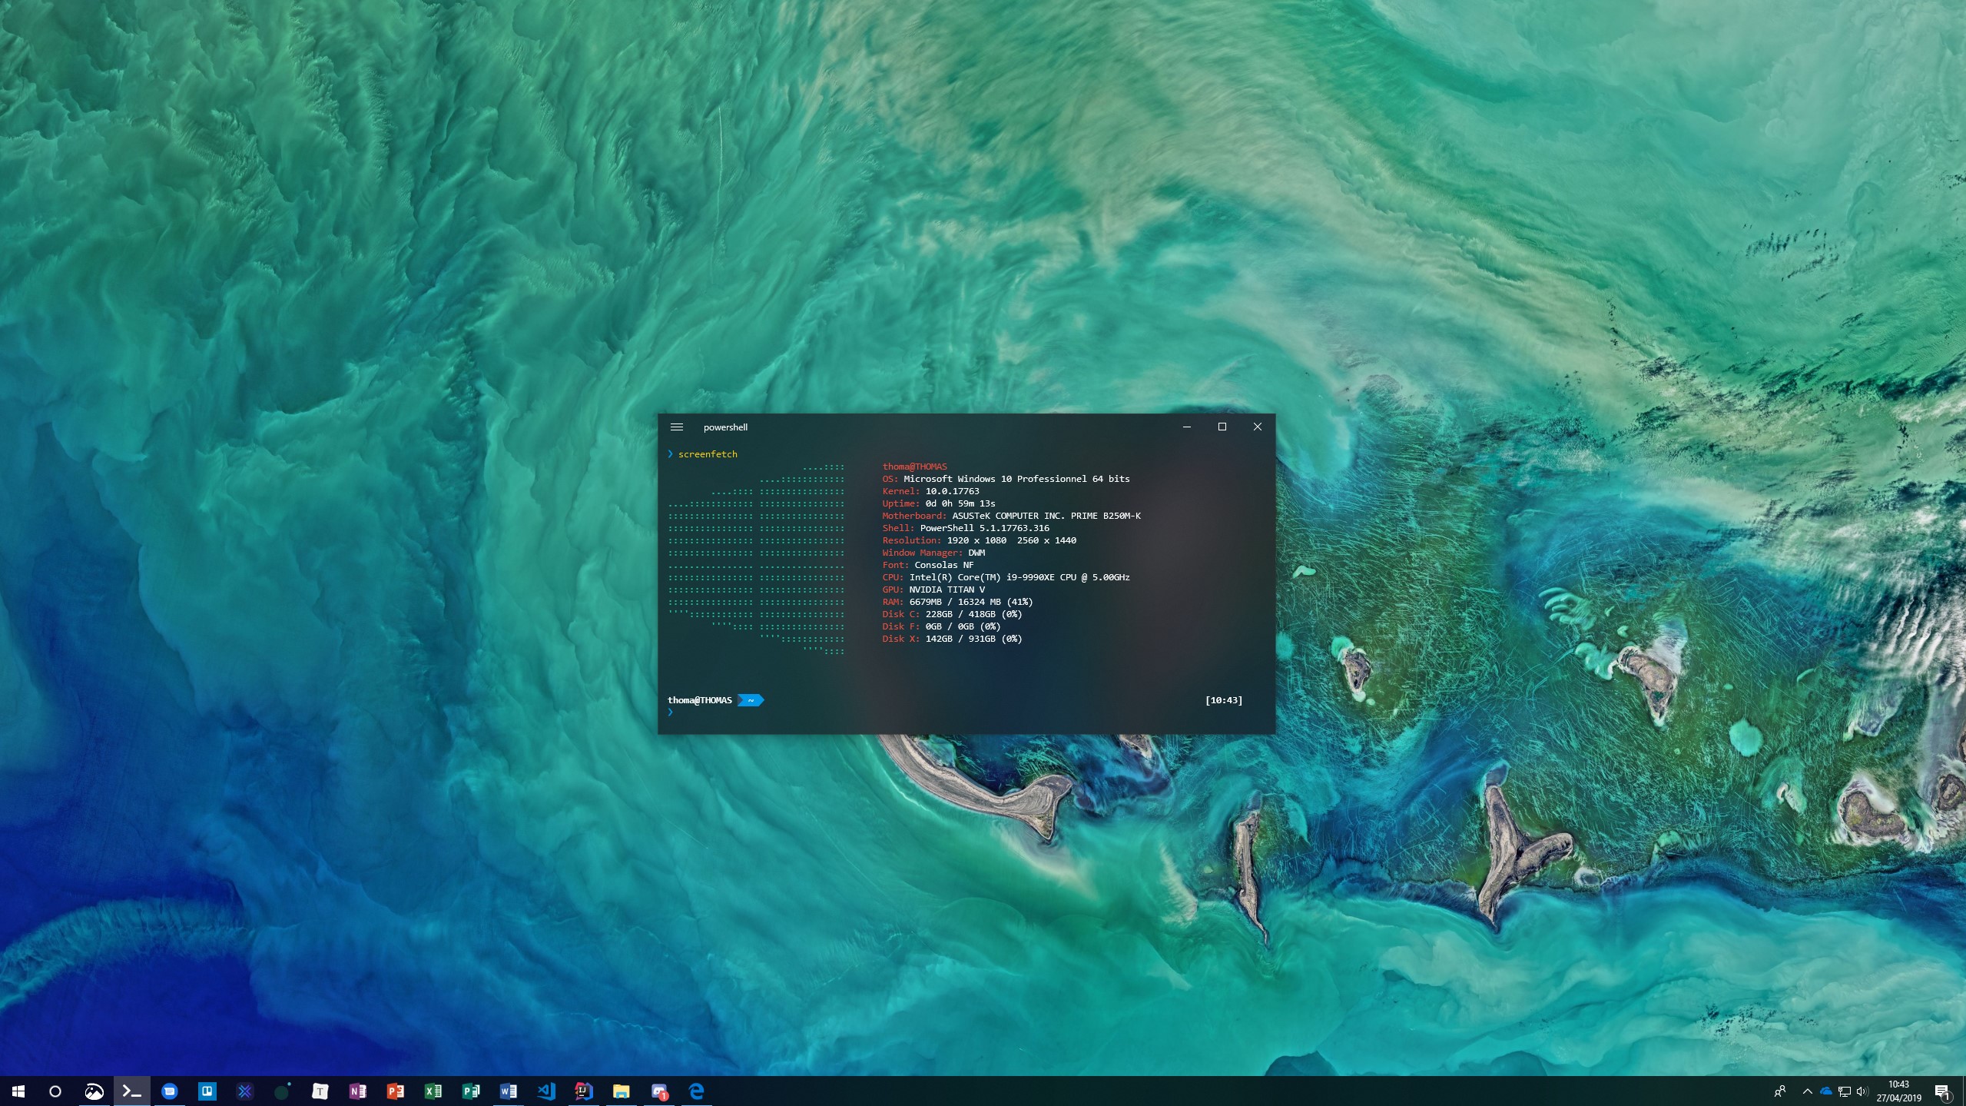Viewport: 1966px width, 1106px height.
Task: Toggle the People bar in the taskbar
Action: click(x=1781, y=1091)
